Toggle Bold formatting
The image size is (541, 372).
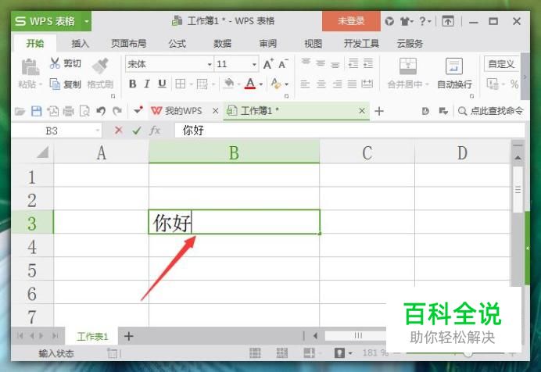[x=132, y=84]
